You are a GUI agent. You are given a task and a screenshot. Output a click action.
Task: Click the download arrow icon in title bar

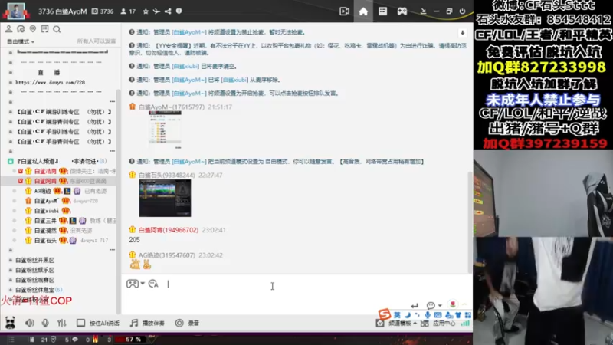tap(423, 11)
